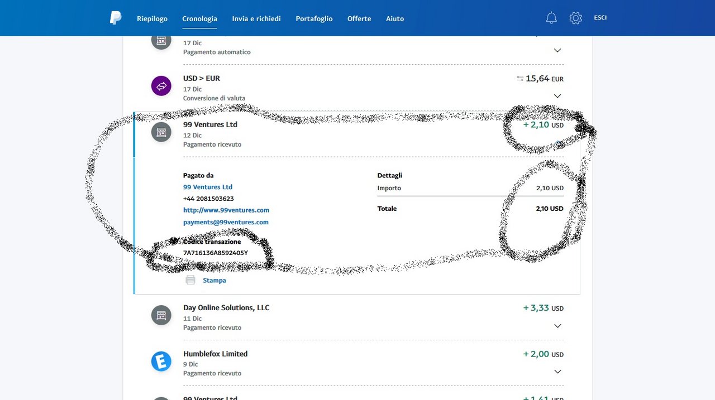Open the Portafoglio menu

click(314, 18)
